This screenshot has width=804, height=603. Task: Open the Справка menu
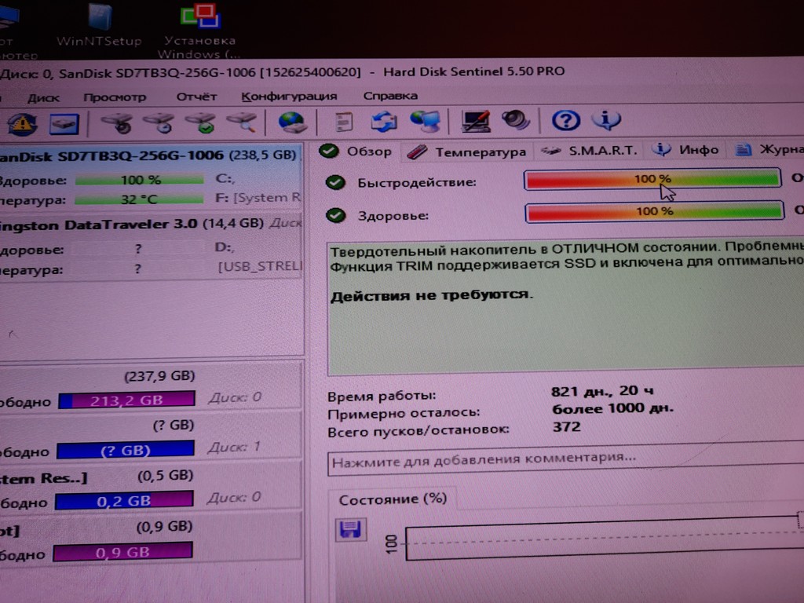(x=390, y=96)
